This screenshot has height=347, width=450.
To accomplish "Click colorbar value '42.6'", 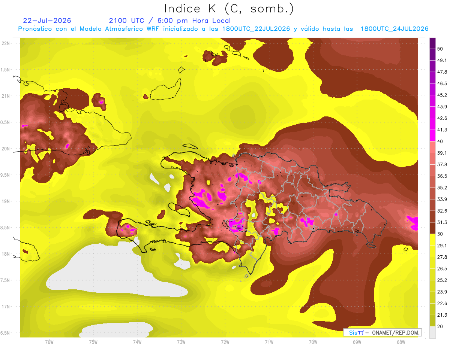I will pos(442,118).
